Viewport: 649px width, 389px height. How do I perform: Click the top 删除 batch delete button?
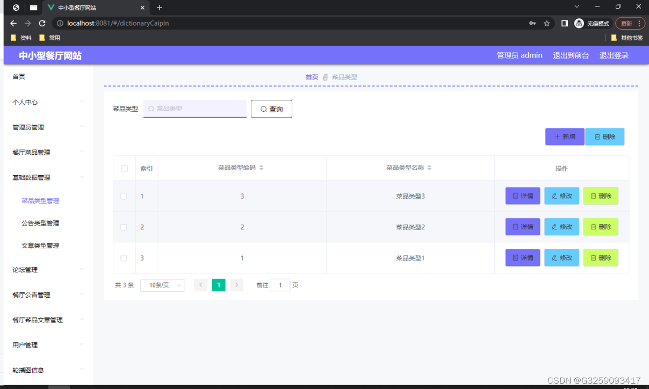point(605,137)
